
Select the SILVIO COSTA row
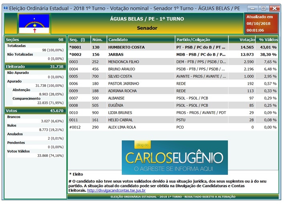click(173, 76)
